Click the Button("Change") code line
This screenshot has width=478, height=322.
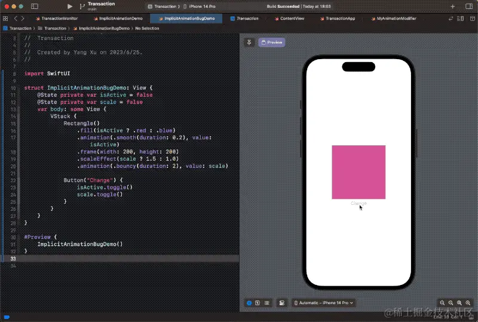pos(93,180)
